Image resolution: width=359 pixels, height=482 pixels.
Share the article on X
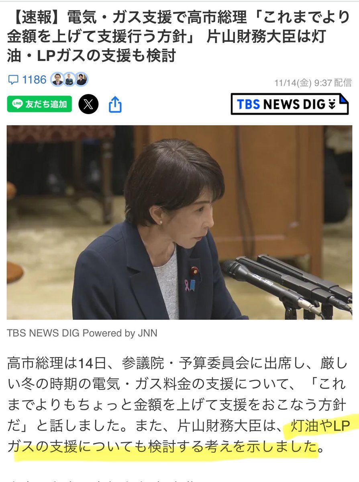click(88, 104)
